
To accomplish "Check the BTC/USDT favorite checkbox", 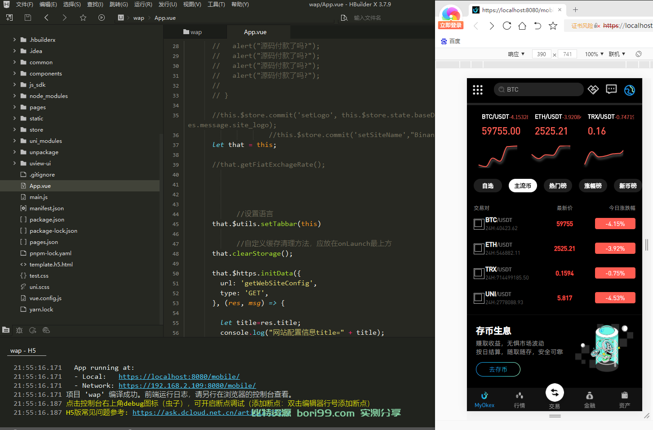I will [x=479, y=224].
